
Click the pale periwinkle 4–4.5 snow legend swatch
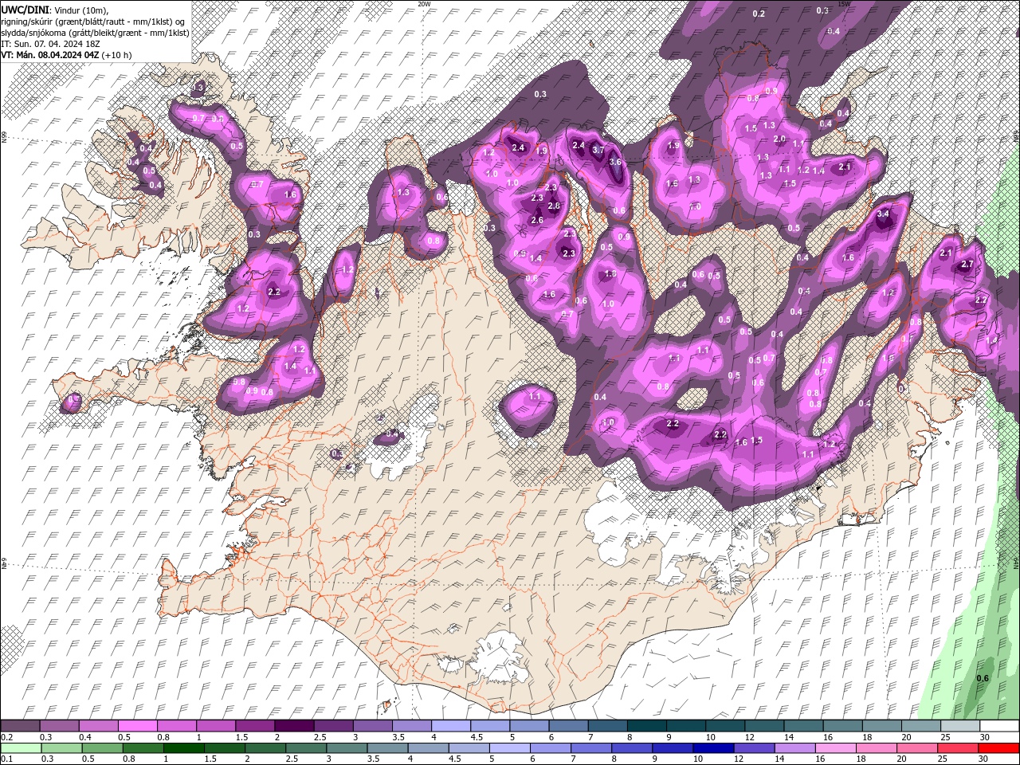pyautogui.click(x=450, y=726)
